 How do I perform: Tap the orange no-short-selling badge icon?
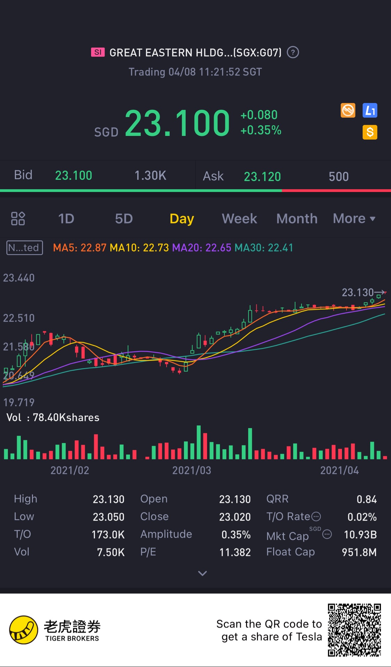click(348, 111)
